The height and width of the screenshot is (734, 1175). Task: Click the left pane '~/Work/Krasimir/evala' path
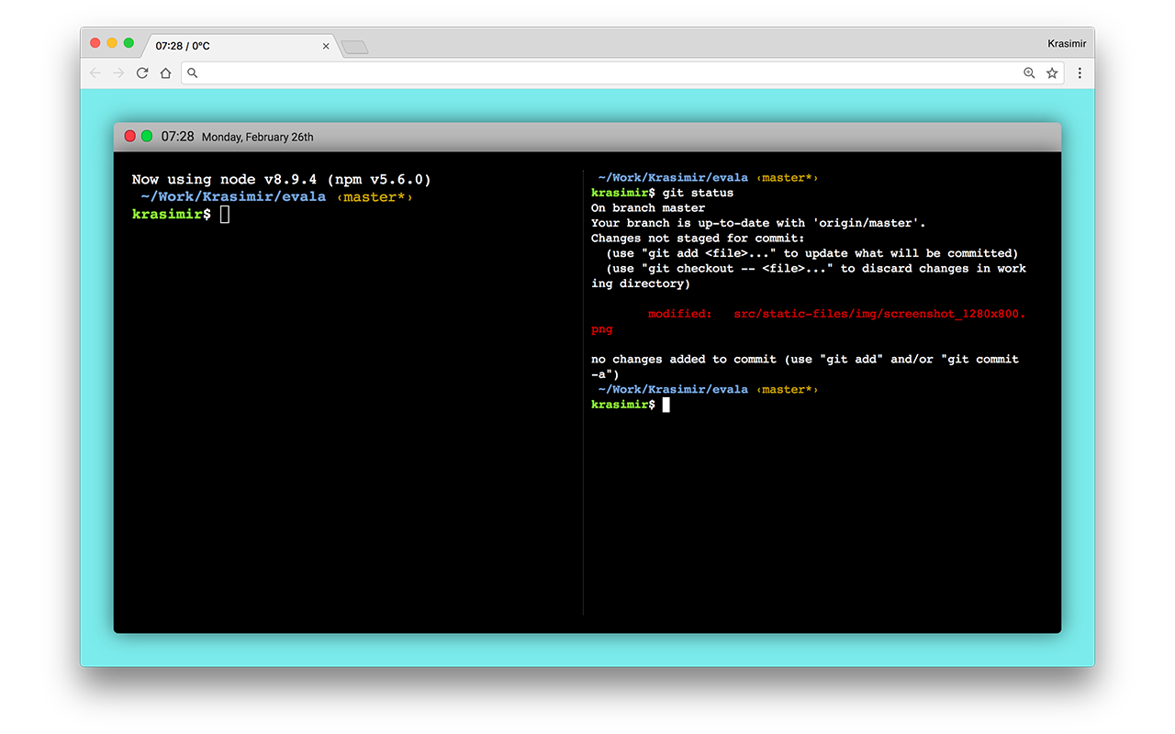coord(233,196)
